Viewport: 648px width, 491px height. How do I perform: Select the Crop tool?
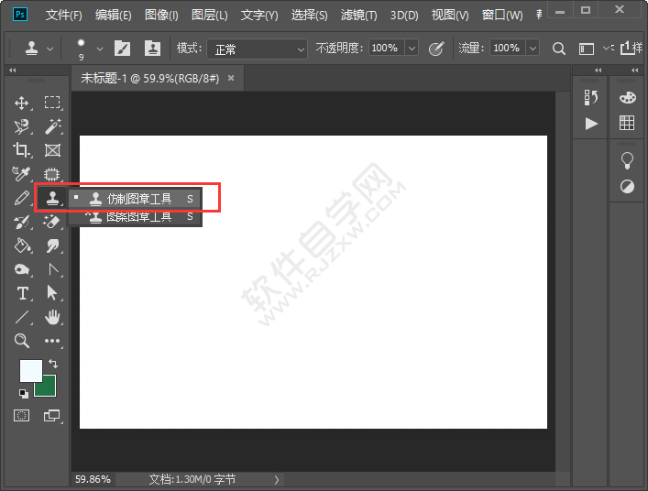click(21, 150)
